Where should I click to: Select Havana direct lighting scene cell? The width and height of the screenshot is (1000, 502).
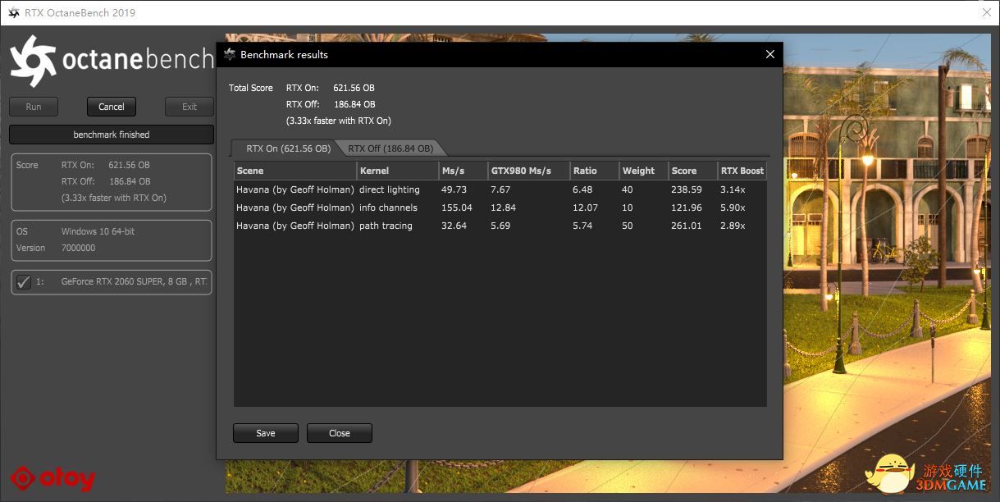(x=295, y=189)
